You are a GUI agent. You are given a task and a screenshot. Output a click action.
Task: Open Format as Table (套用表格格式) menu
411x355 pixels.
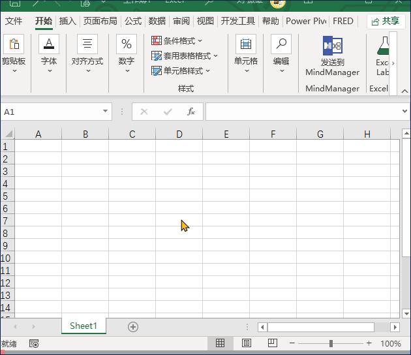pos(185,55)
